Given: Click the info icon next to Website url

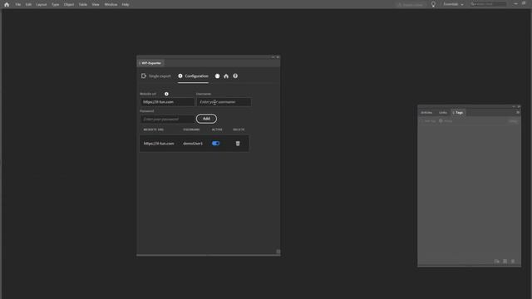Looking at the screenshot, I should coord(166,94).
